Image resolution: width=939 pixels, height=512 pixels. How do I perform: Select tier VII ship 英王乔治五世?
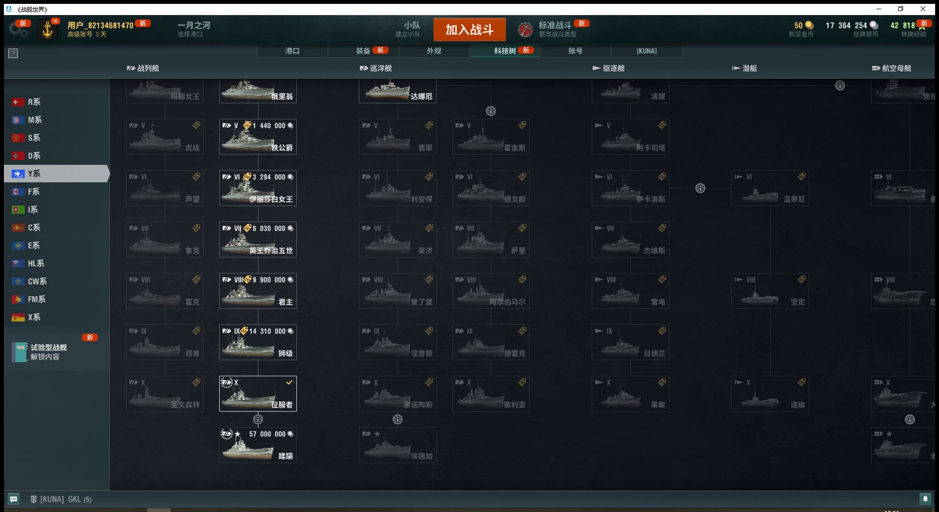258,240
